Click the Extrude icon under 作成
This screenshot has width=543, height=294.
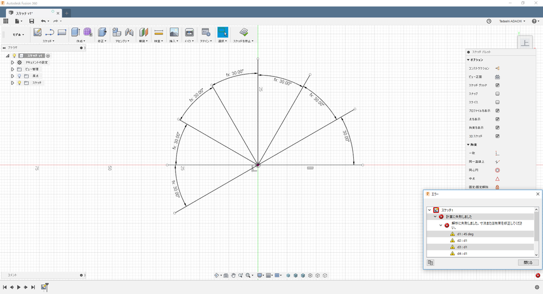76,32
